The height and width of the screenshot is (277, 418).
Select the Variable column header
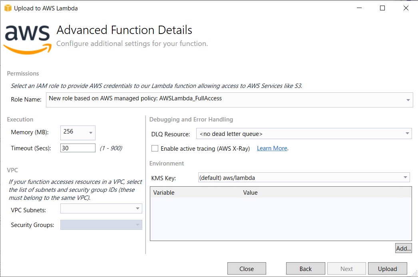click(x=164, y=193)
